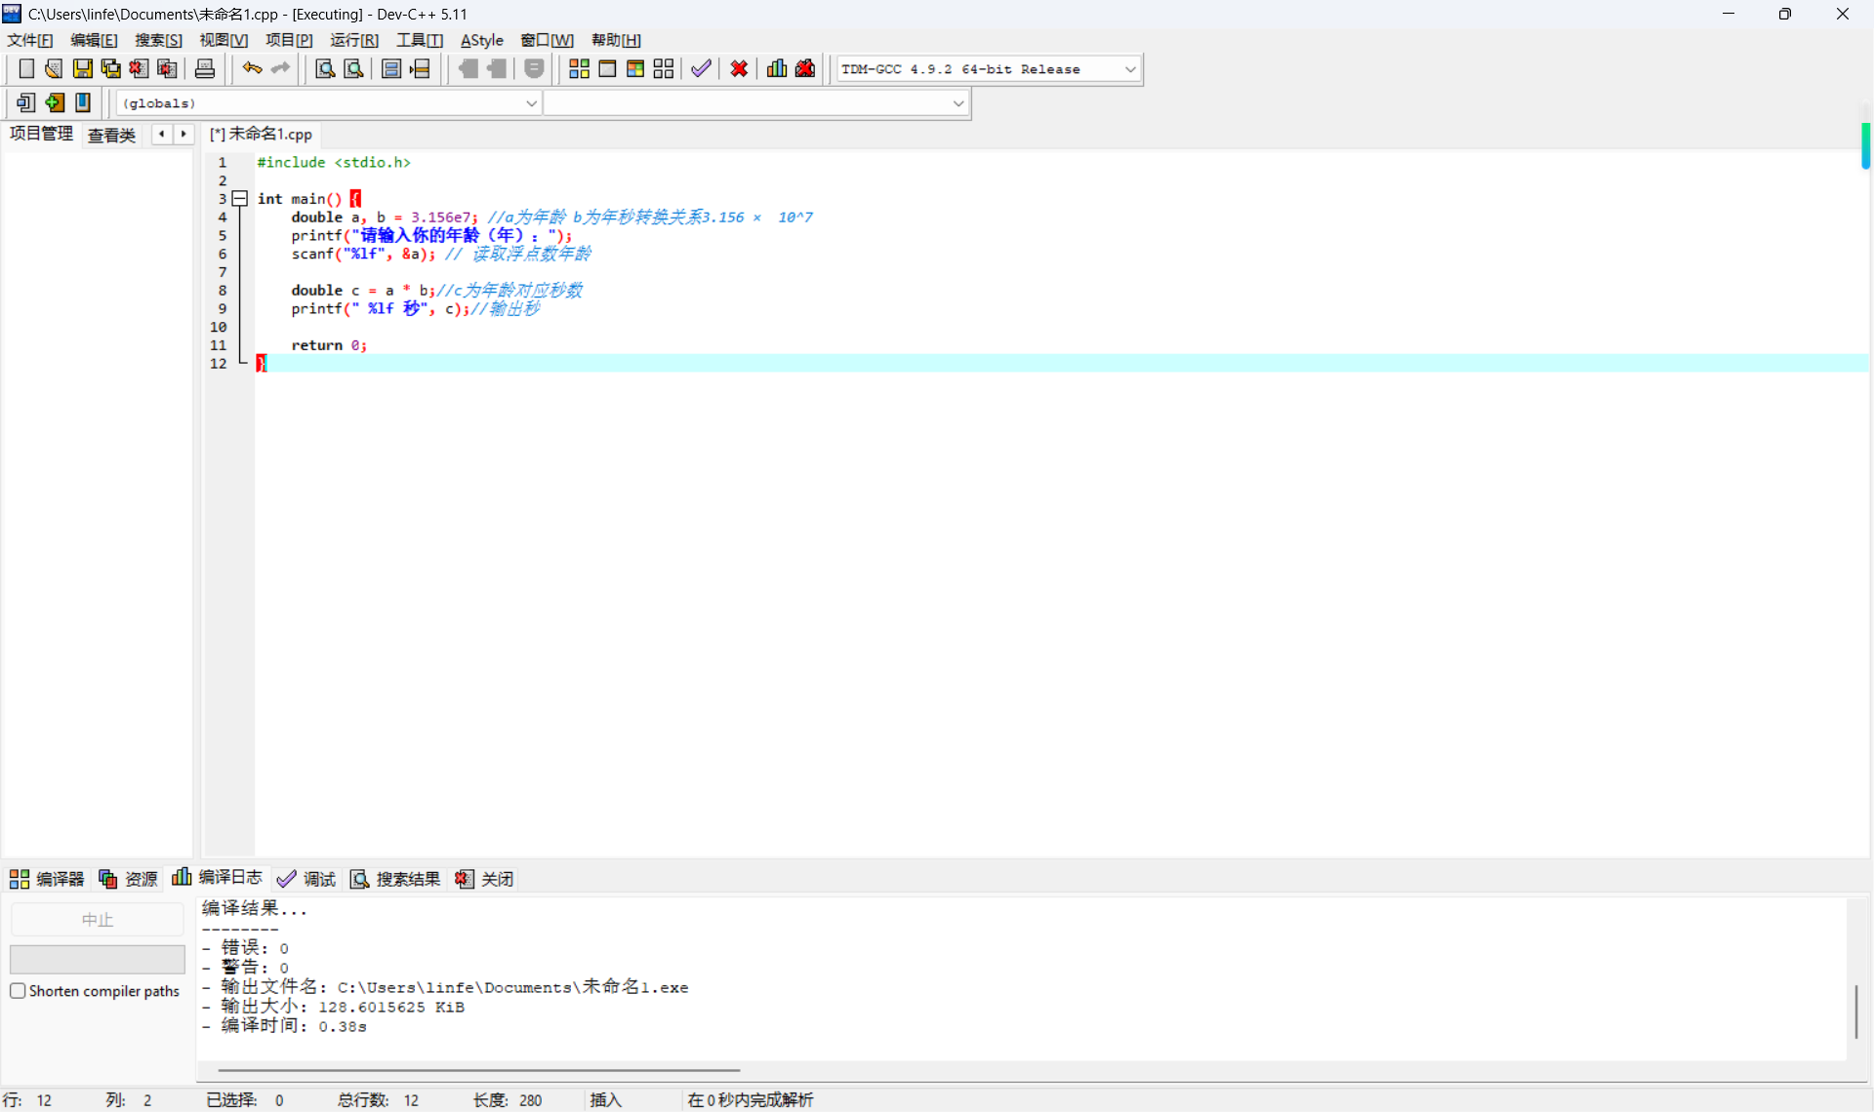Viewport: 1874px width, 1112px height.
Task: Click the Save file toolbar icon
Action: pyautogui.click(x=83, y=68)
